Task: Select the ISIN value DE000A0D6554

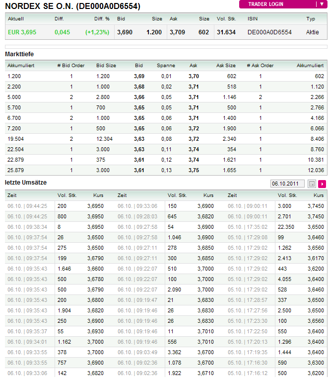Action: 269,32
